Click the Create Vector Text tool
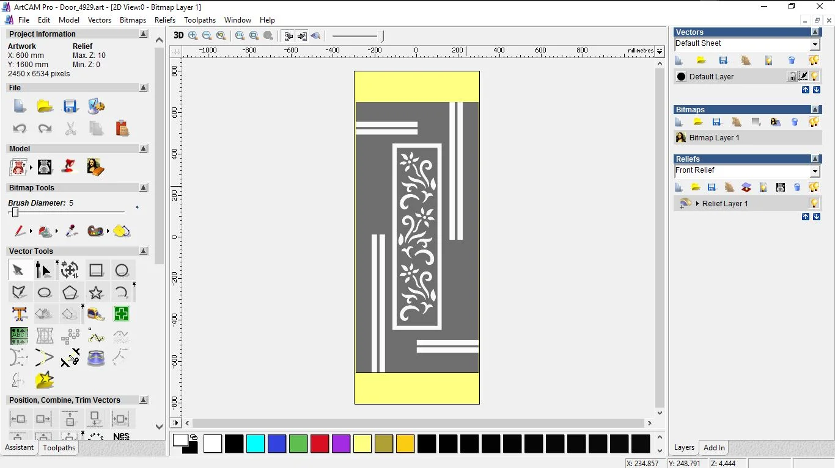The image size is (835, 468). click(x=19, y=314)
